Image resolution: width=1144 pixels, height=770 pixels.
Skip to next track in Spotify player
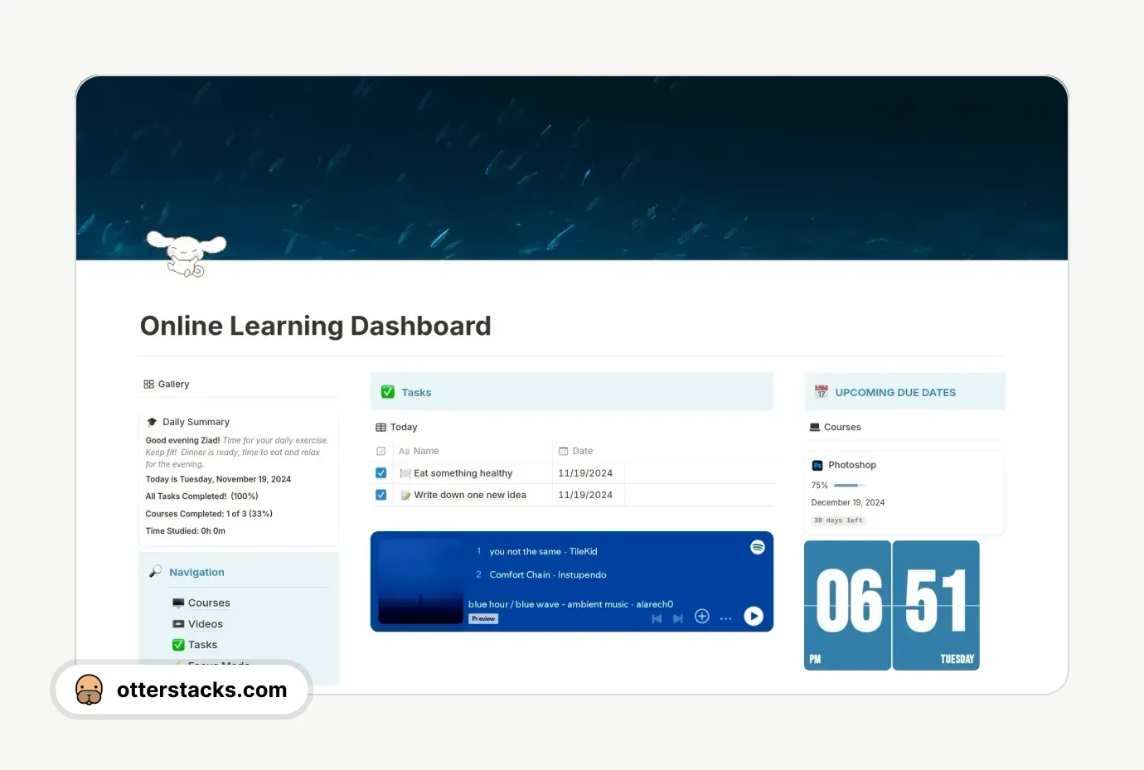(x=678, y=618)
